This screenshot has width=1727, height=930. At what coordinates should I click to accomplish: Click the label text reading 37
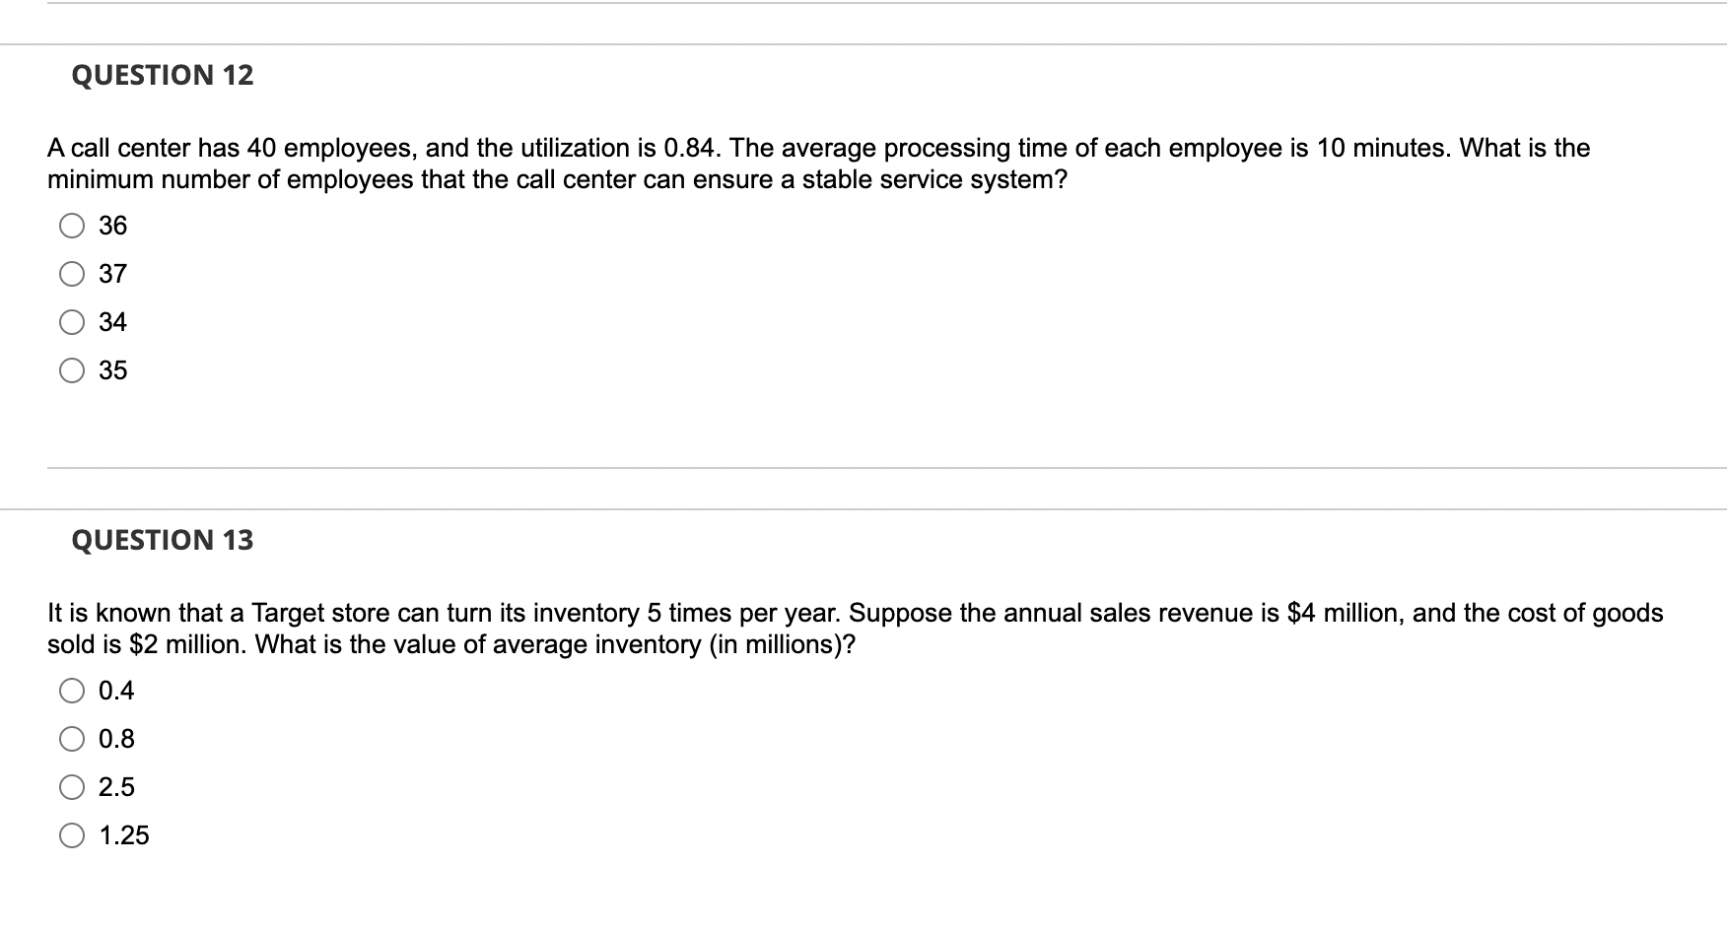(x=111, y=274)
